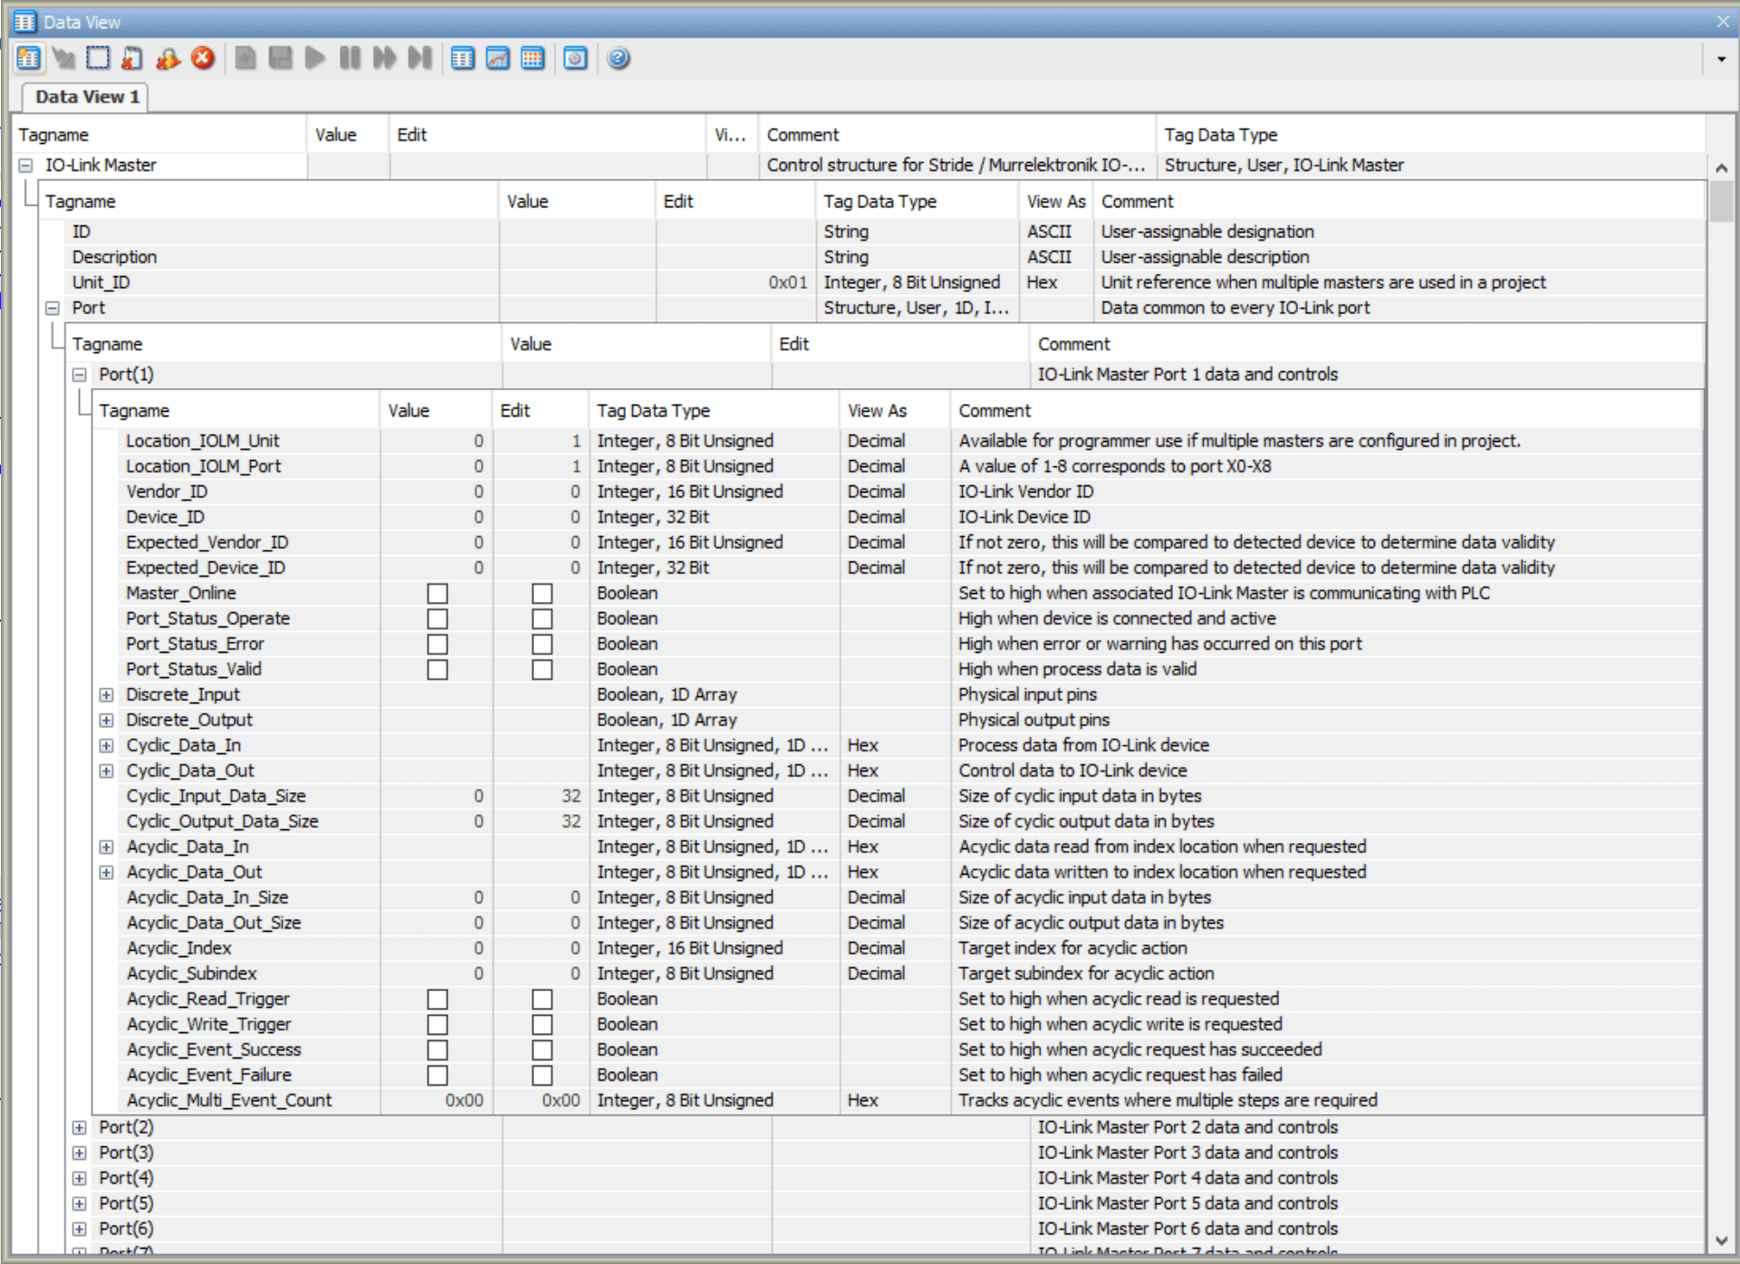
Task: Open help with the question mark icon
Action: coord(619,59)
